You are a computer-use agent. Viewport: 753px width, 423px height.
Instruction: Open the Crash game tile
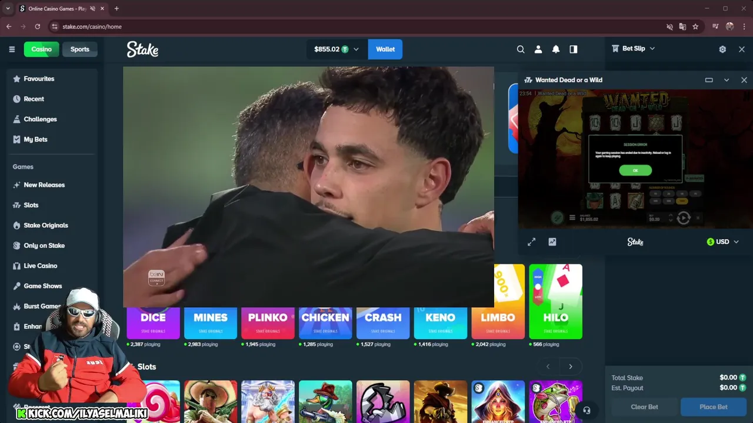click(x=383, y=323)
